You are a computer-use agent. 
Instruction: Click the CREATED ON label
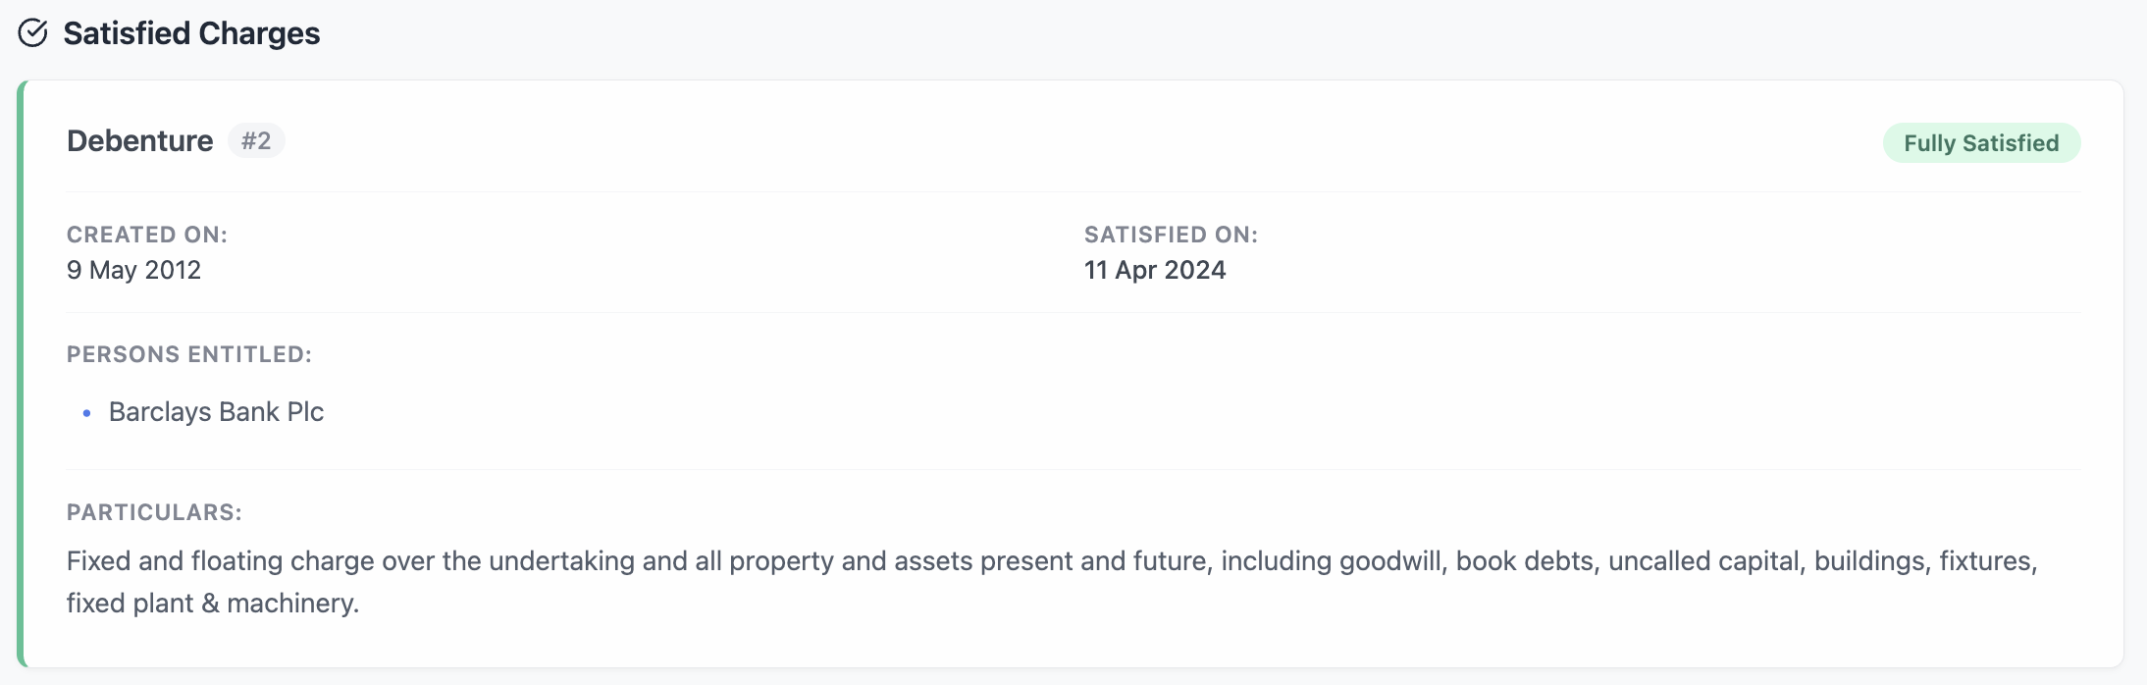click(146, 235)
